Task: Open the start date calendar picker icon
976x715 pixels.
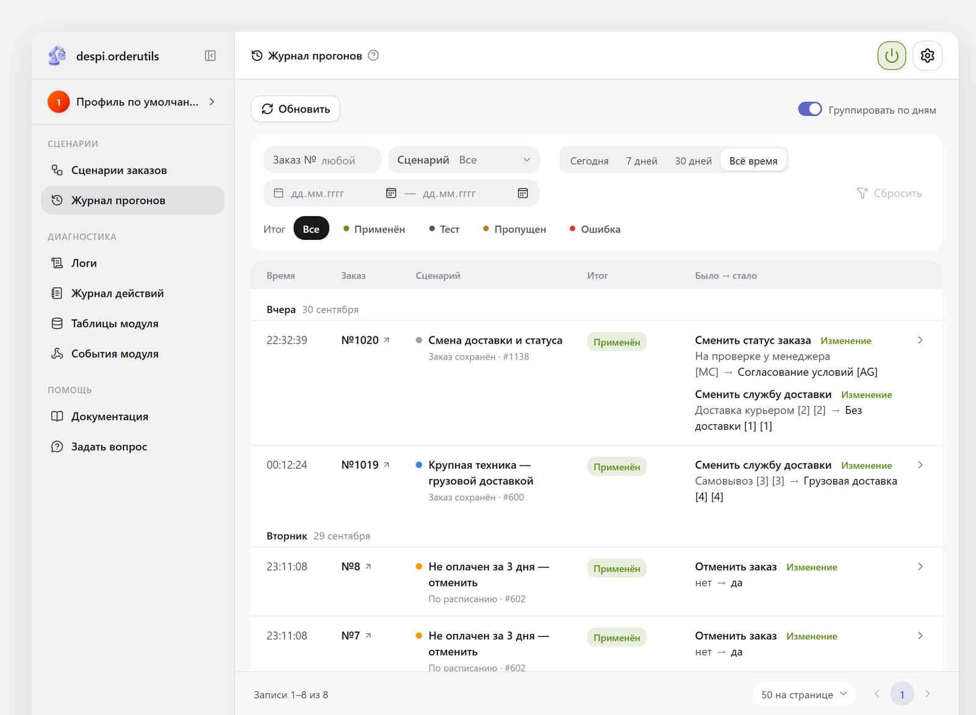Action: [x=391, y=193]
